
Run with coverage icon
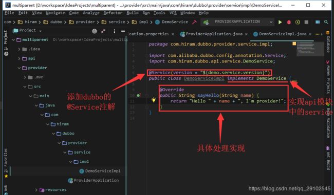pyautogui.click(x=298, y=22)
